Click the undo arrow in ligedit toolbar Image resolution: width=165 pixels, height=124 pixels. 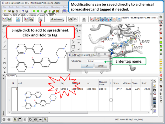70,19
